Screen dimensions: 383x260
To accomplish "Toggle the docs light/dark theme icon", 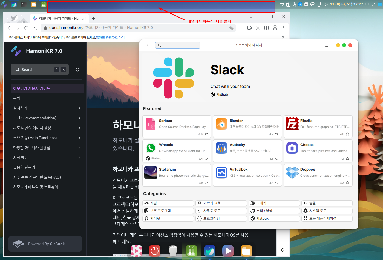I will pyautogui.click(x=77, y=70).
